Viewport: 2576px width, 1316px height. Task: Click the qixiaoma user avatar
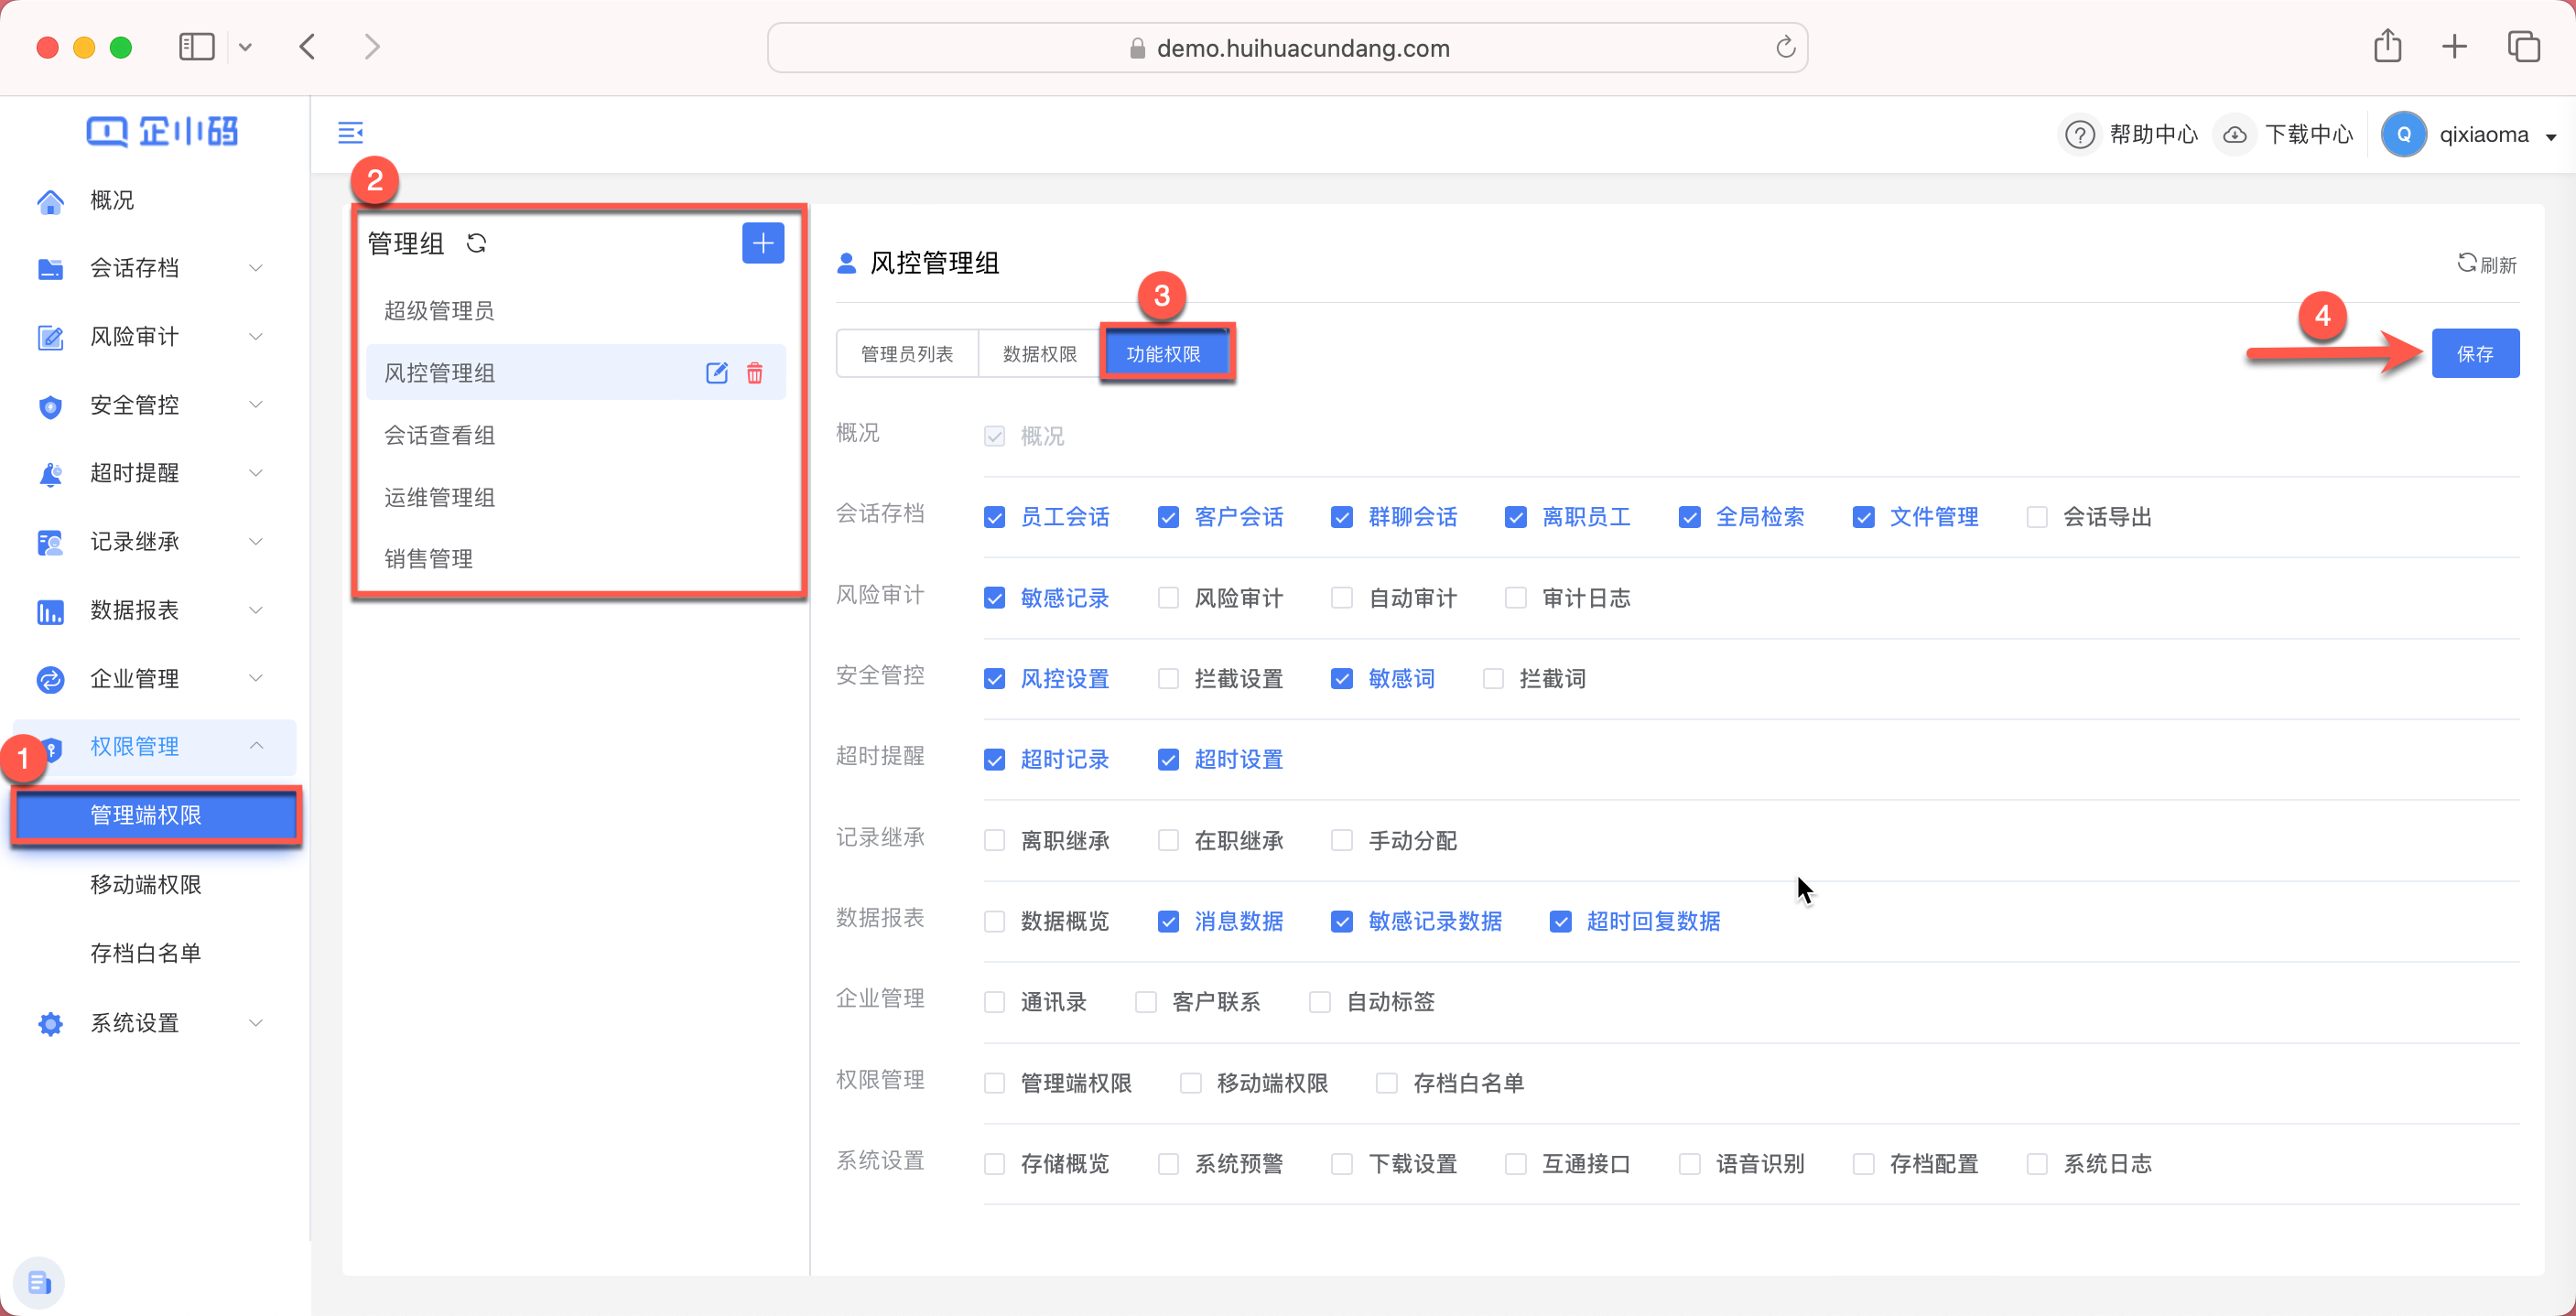pos(2404,134)
